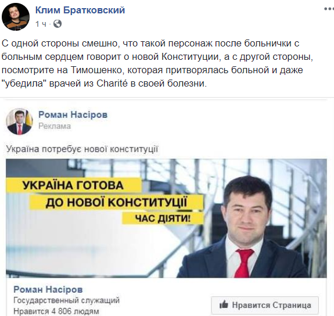
Task: Open Роман Насіров's round avatar in ad
Action: pos(19,121)
